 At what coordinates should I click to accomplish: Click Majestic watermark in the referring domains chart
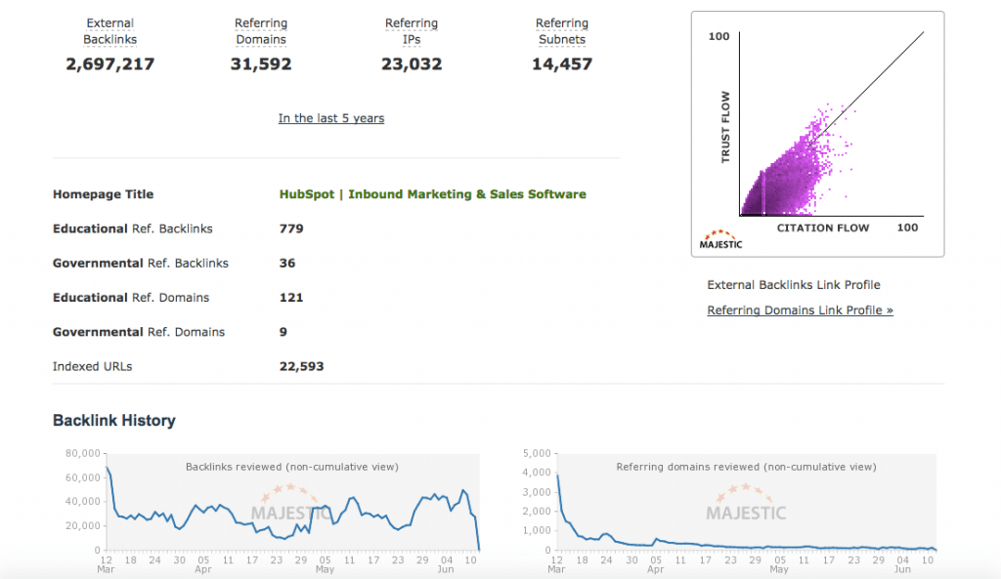[746, 505]
